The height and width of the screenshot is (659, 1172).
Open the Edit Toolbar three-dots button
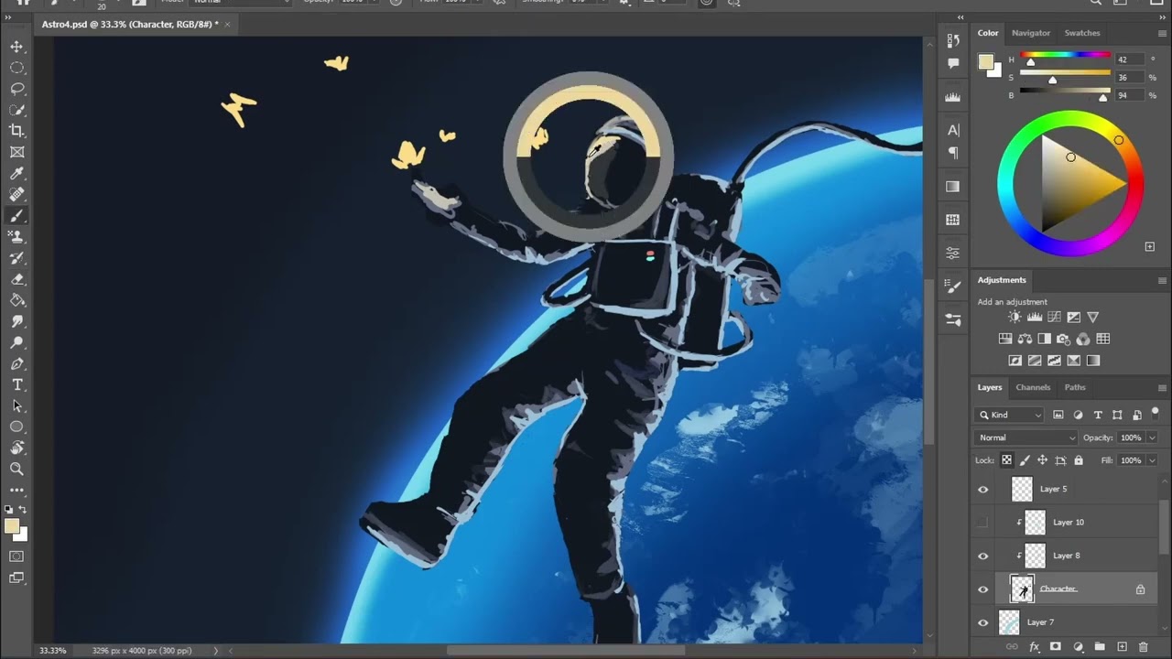(16, 491)
